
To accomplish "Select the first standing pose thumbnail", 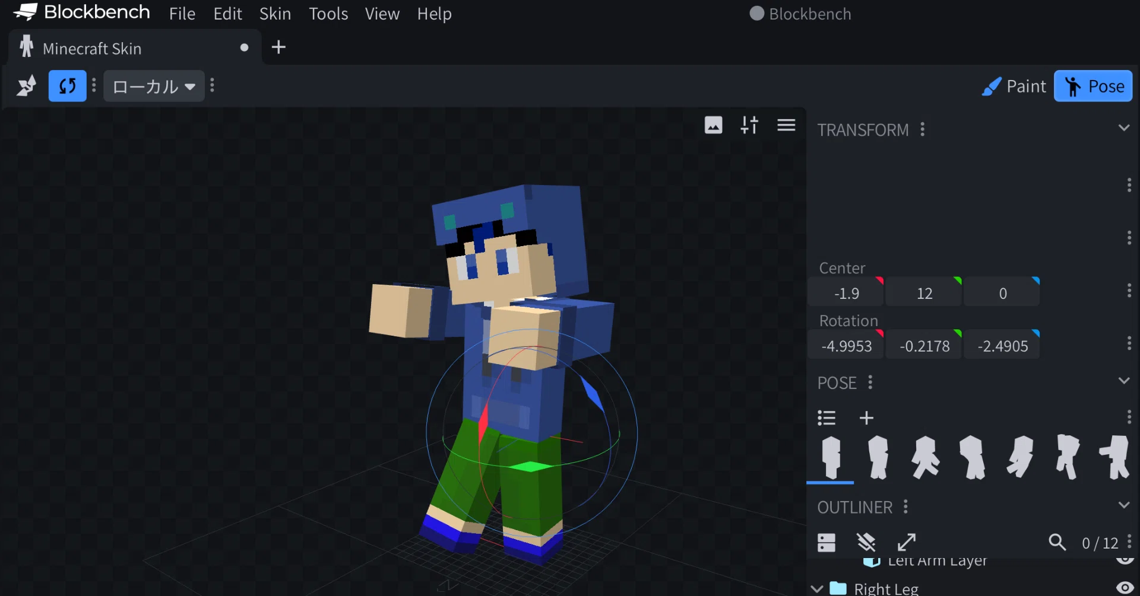I will [x=831, y=457].
